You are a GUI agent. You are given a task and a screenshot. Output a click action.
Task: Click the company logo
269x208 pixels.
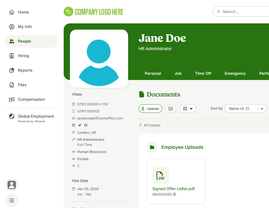point(94,12)
